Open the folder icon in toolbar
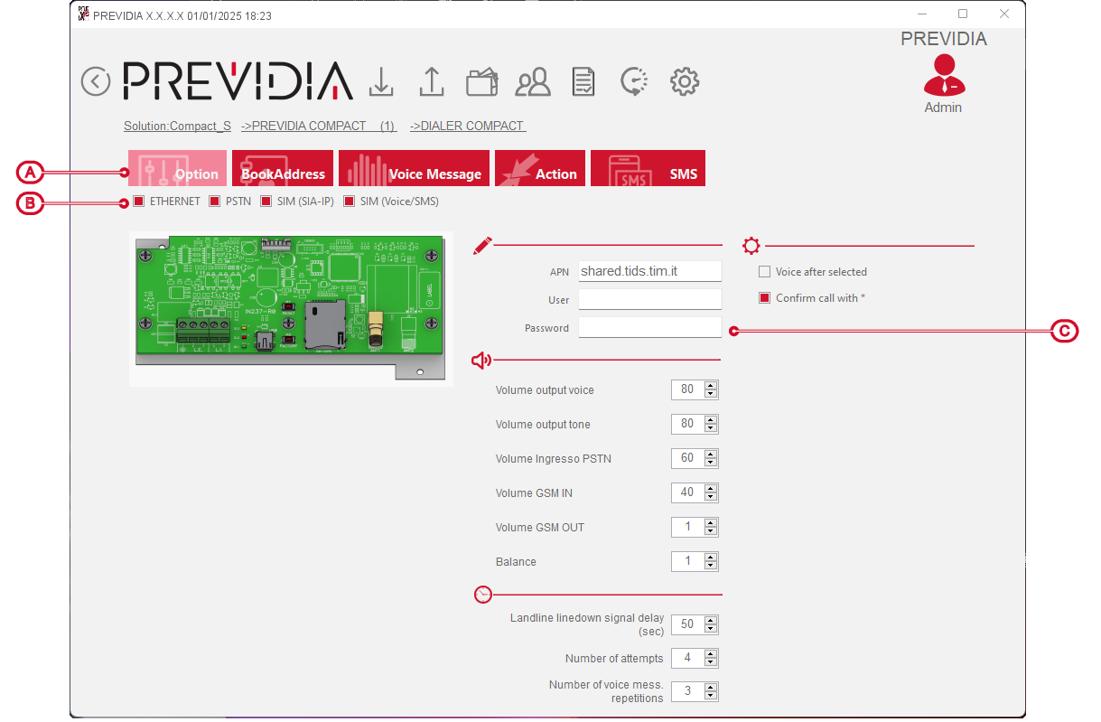Screen dimensions: 1101x722 tap(482, 82)
